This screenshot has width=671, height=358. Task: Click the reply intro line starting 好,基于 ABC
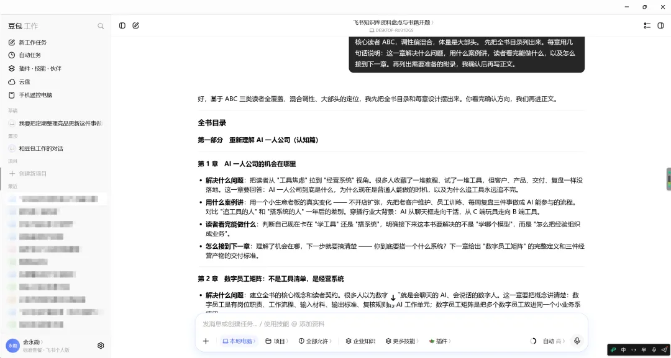point(378,99)
